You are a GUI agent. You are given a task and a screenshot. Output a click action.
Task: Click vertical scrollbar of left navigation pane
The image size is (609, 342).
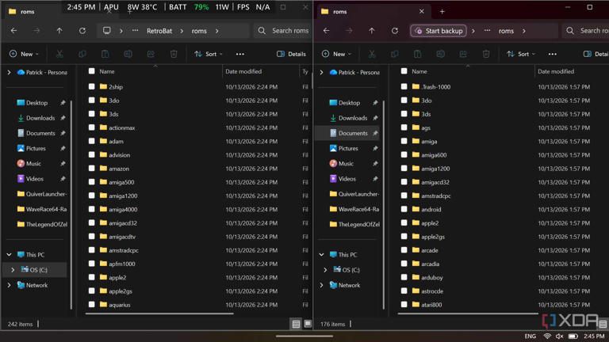[71, 204]
